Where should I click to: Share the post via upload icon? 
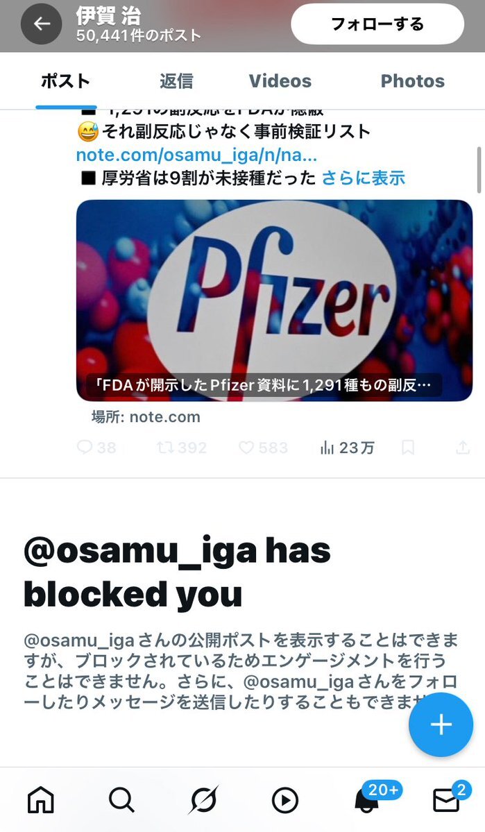pyautogui.click(x=463, y=448)
